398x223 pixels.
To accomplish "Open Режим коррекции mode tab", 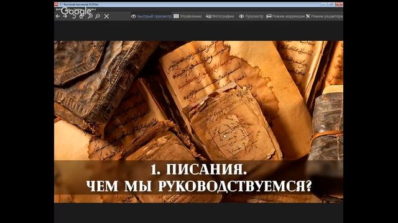I will tap(285, 16).
